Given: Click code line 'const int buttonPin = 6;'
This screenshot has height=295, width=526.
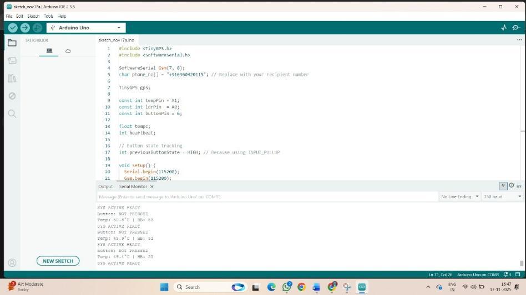Looking at the screenshot, I should 150,113.
